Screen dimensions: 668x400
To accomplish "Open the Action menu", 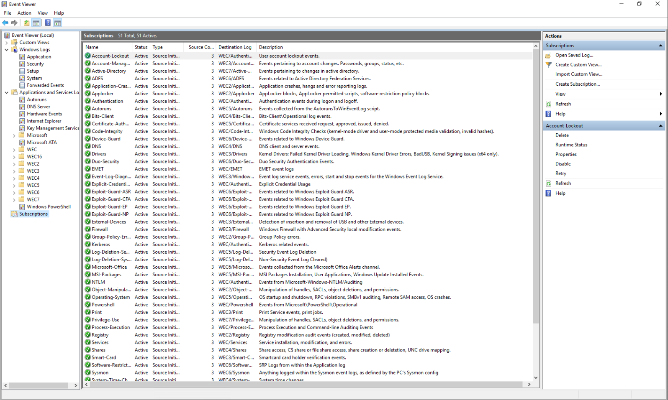I will tap(24, 13).
